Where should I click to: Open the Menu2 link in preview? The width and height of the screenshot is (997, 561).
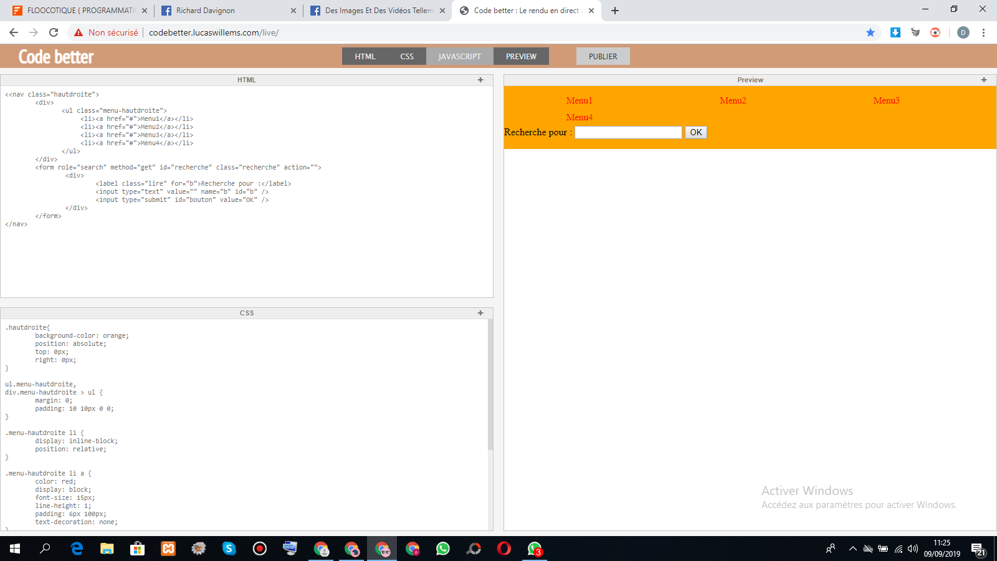(x=733, y=100)
